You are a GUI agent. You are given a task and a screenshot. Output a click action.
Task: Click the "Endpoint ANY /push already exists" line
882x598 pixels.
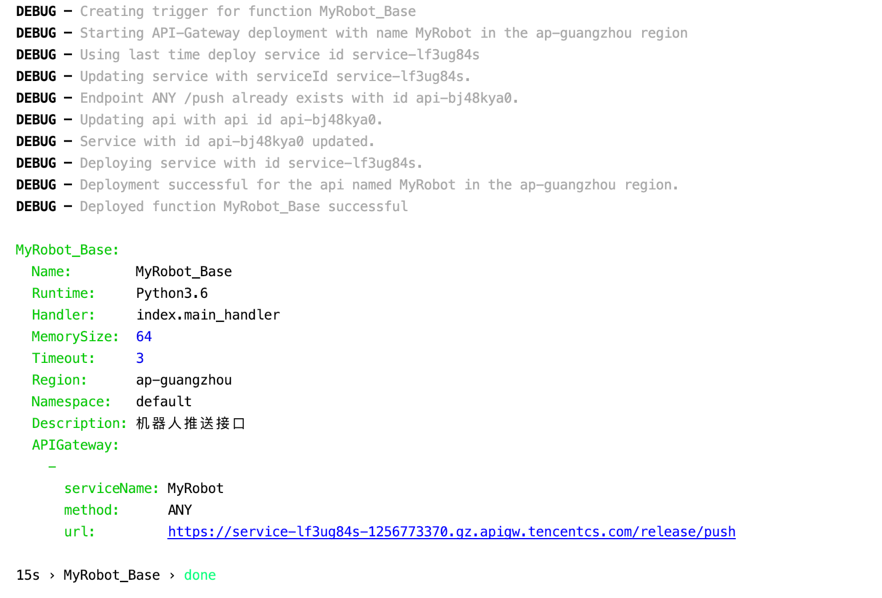[299, 98]
